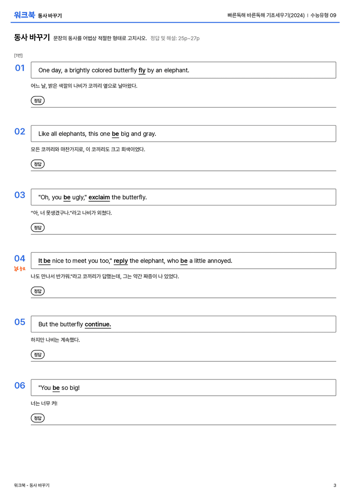Click the orange 중요 star mark
This screenshot has width=350, height=495.
click(20, 269)
